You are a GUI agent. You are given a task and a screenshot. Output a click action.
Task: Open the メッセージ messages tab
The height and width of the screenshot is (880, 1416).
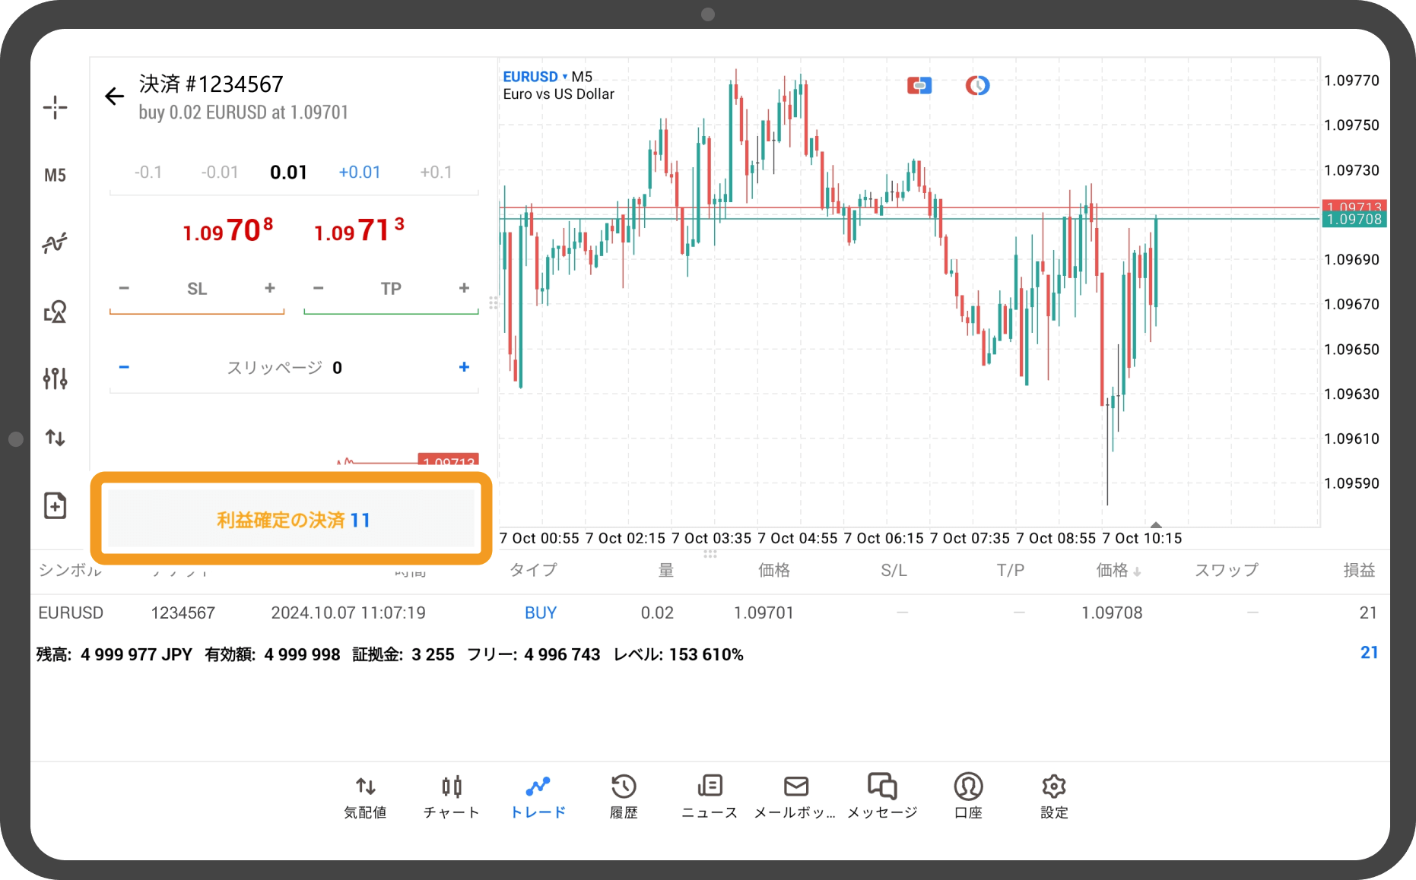click(x=882, y=797)
